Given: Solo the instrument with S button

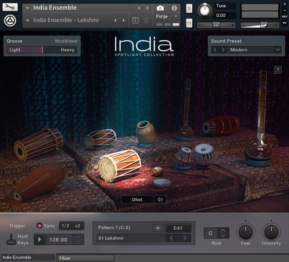Looking at the screenshot, I should tap(189, 9).
